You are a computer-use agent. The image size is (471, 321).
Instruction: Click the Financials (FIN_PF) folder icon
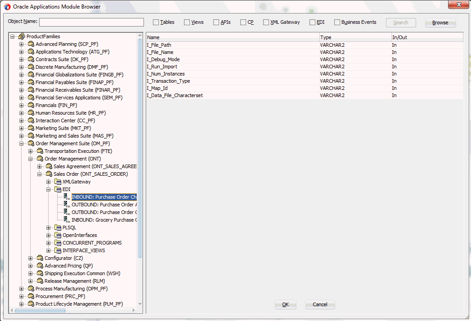[x=31, y=105]
